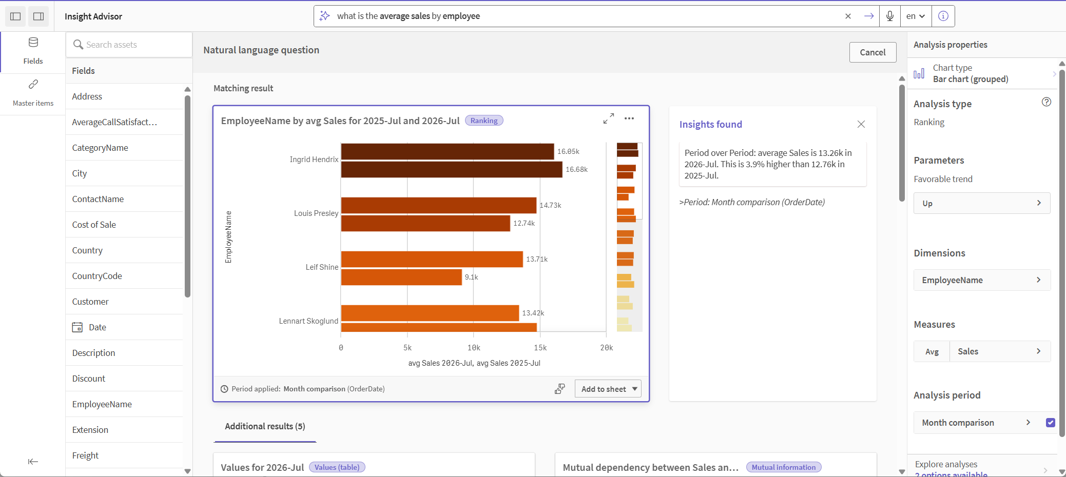Open the language dropdown 'en'
The height and width of the screenshot is (477, 1066).
pos(916,16)
